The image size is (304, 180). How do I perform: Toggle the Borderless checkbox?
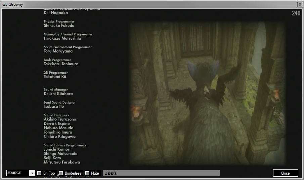pos(61,173)
